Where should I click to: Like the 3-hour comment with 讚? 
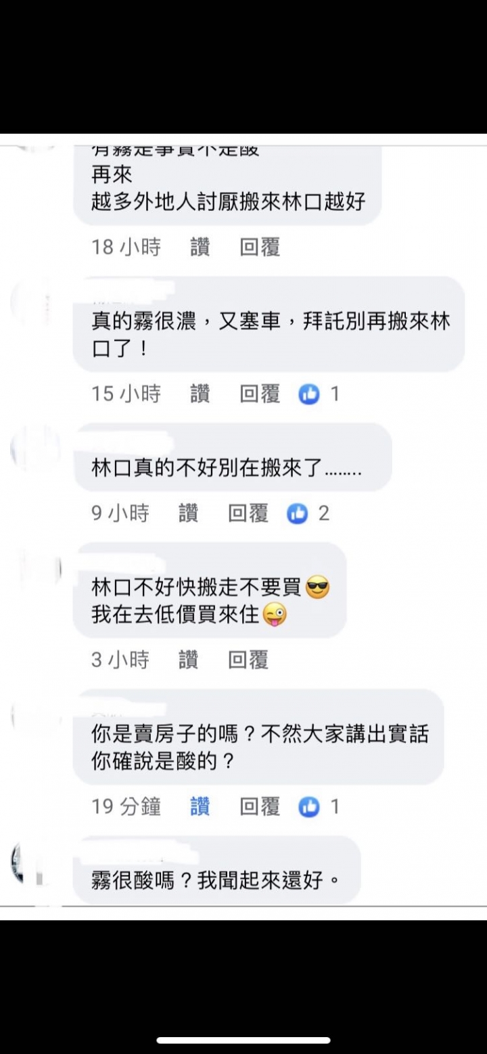point(189,659)
